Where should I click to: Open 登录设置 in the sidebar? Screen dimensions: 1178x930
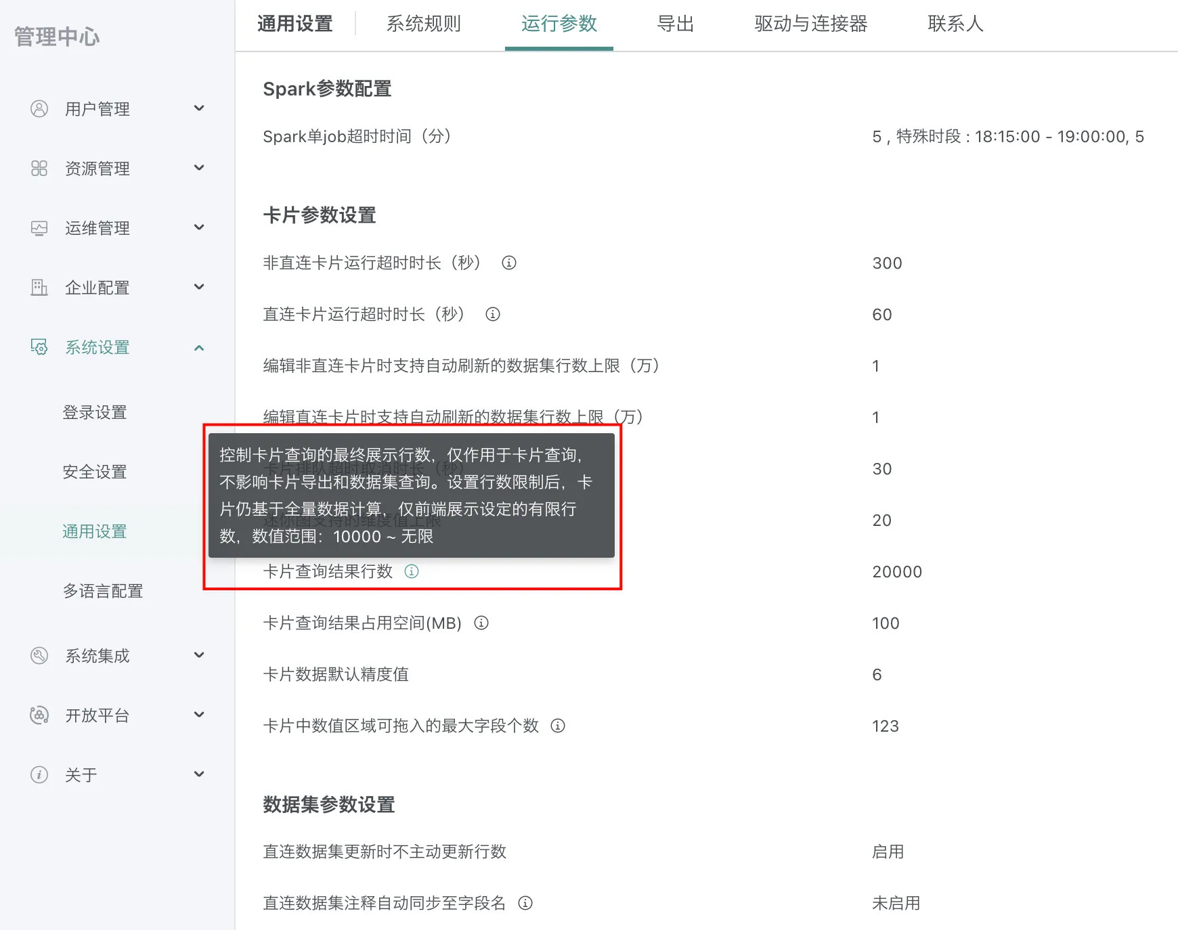(95, 412)
